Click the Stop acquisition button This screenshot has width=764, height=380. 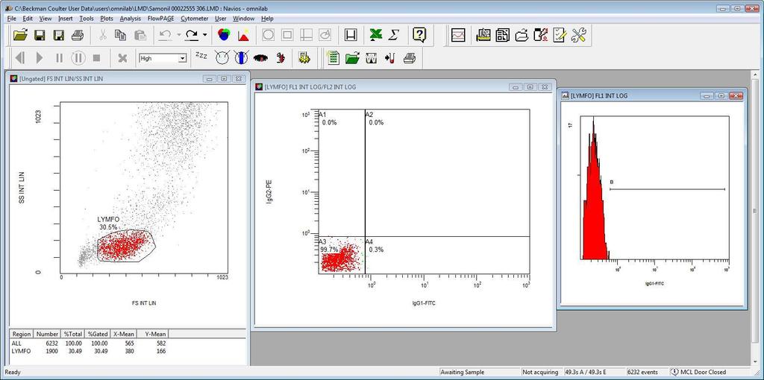pos(96,58)
